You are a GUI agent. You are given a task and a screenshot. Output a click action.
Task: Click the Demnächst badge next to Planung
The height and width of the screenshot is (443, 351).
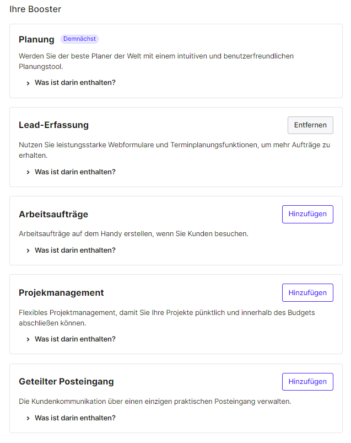pyautogui.click(x=79, y=39)
